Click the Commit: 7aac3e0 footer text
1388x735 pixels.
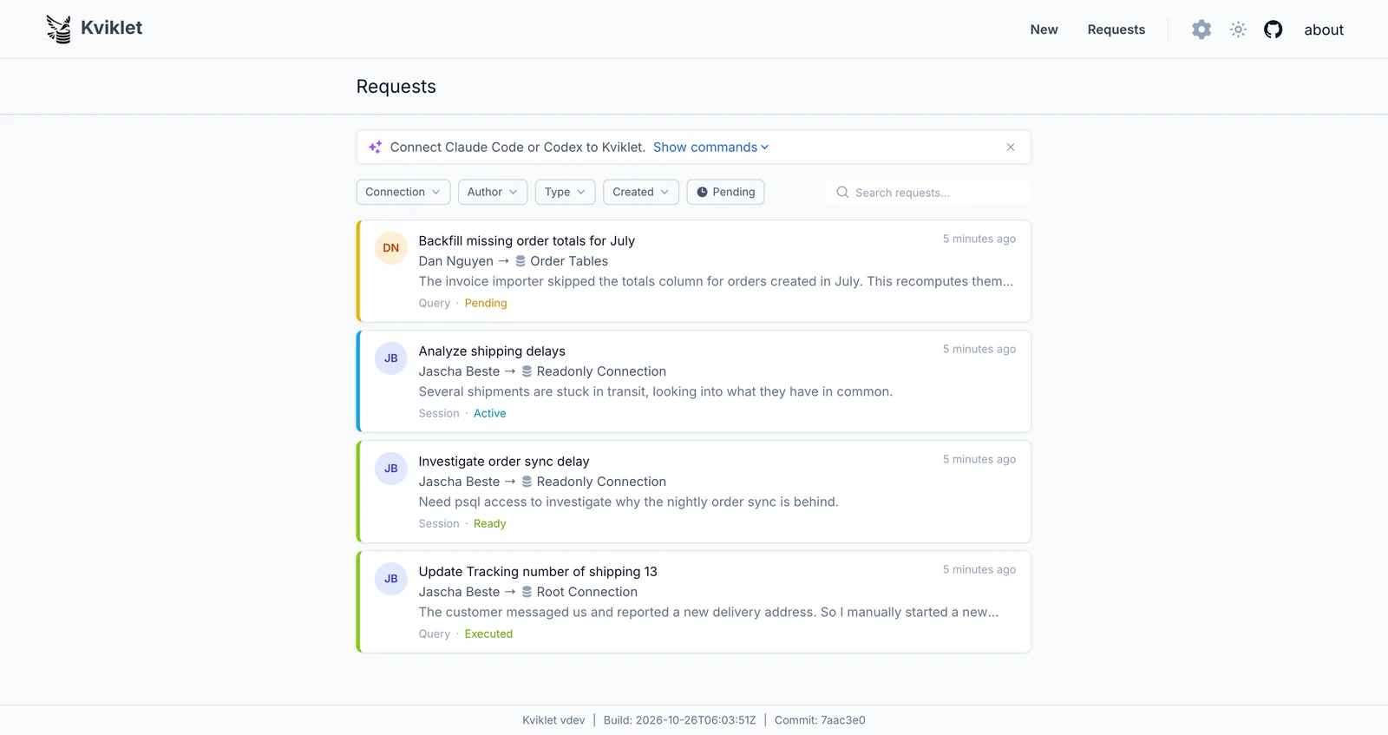[x=820, y=720]
